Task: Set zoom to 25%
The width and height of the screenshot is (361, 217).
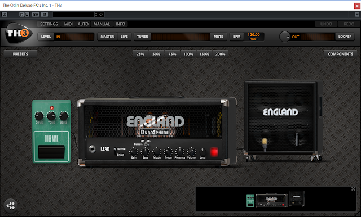Action: coord(140,54)
